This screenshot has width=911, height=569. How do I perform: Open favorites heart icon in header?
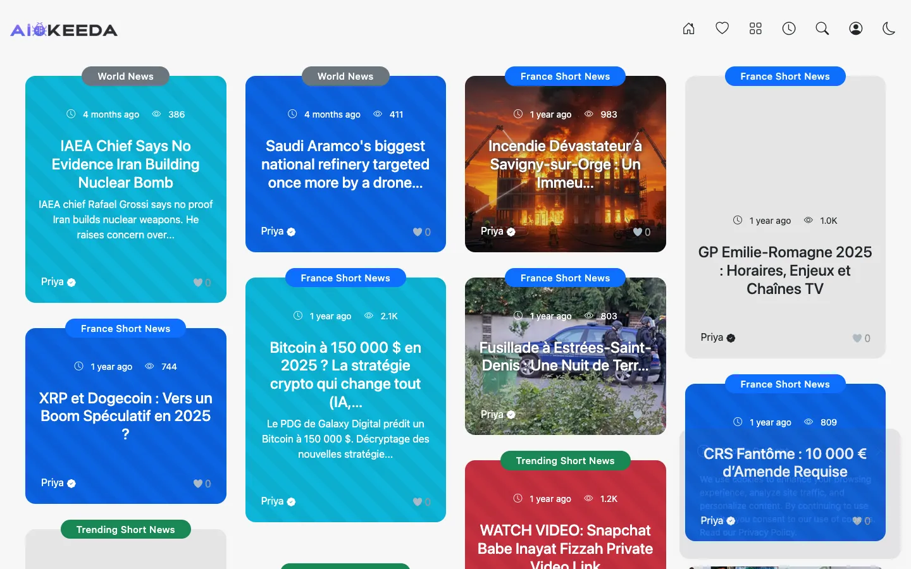(722, 28)
